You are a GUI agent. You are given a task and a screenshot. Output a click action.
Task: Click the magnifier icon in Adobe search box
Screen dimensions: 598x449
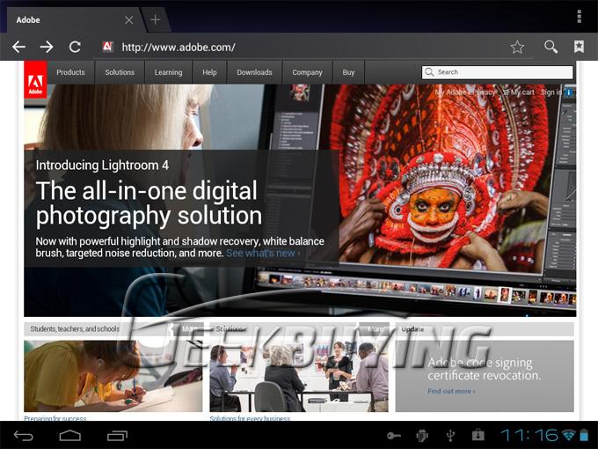tap(429, 72)
